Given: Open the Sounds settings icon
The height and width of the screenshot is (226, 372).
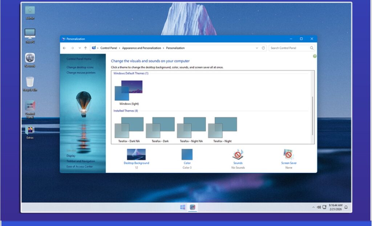Looking at the screenshot, I should point(238,155).
